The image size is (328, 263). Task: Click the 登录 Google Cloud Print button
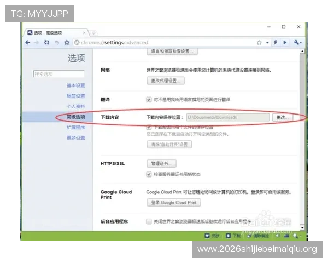174,203
